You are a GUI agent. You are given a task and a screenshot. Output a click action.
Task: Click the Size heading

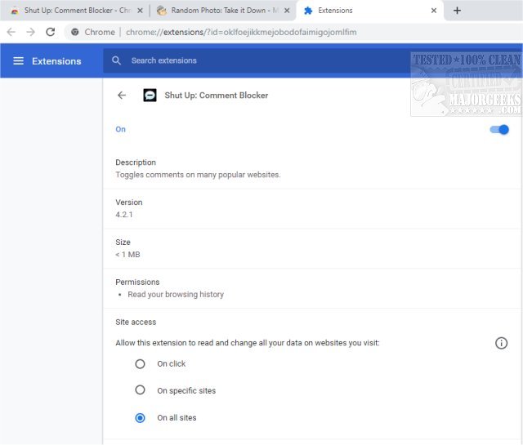click(x=123, y=243)
